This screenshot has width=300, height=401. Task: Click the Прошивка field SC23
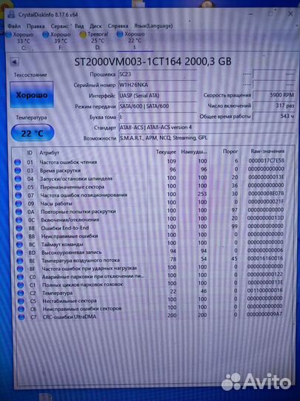(x=157, y=74)
